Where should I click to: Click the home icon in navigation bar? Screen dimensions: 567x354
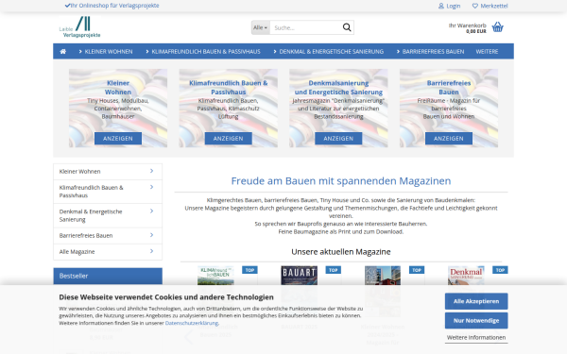(x=63, y=52)
